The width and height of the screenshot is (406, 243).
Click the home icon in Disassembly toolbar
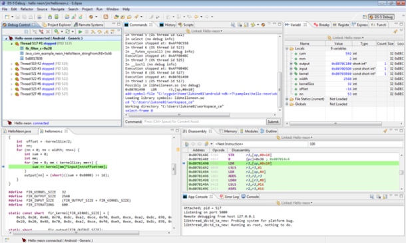pyautogui.click(x=186, y=144)
